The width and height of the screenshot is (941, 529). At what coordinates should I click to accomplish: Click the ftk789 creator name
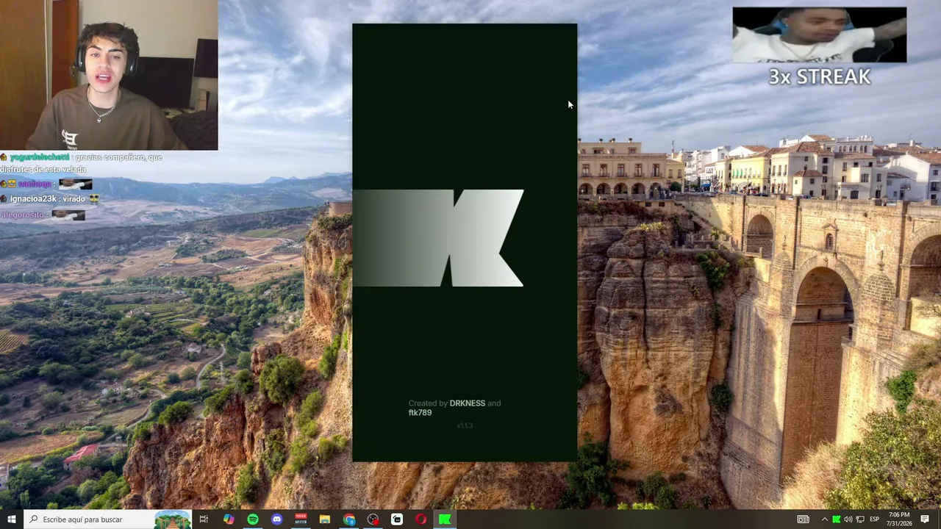coord(420,413)
